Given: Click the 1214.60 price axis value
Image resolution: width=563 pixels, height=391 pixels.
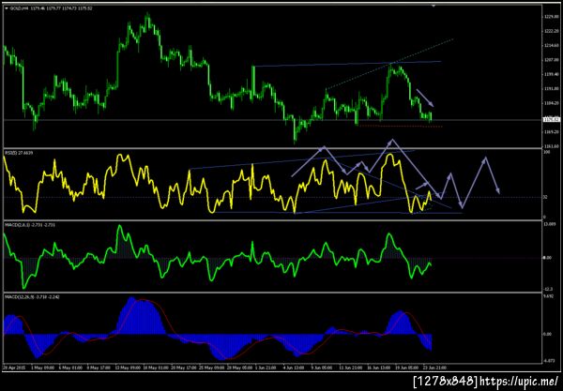Looking at the screenshot, I should pyautogui.click(x=551, y=46).
